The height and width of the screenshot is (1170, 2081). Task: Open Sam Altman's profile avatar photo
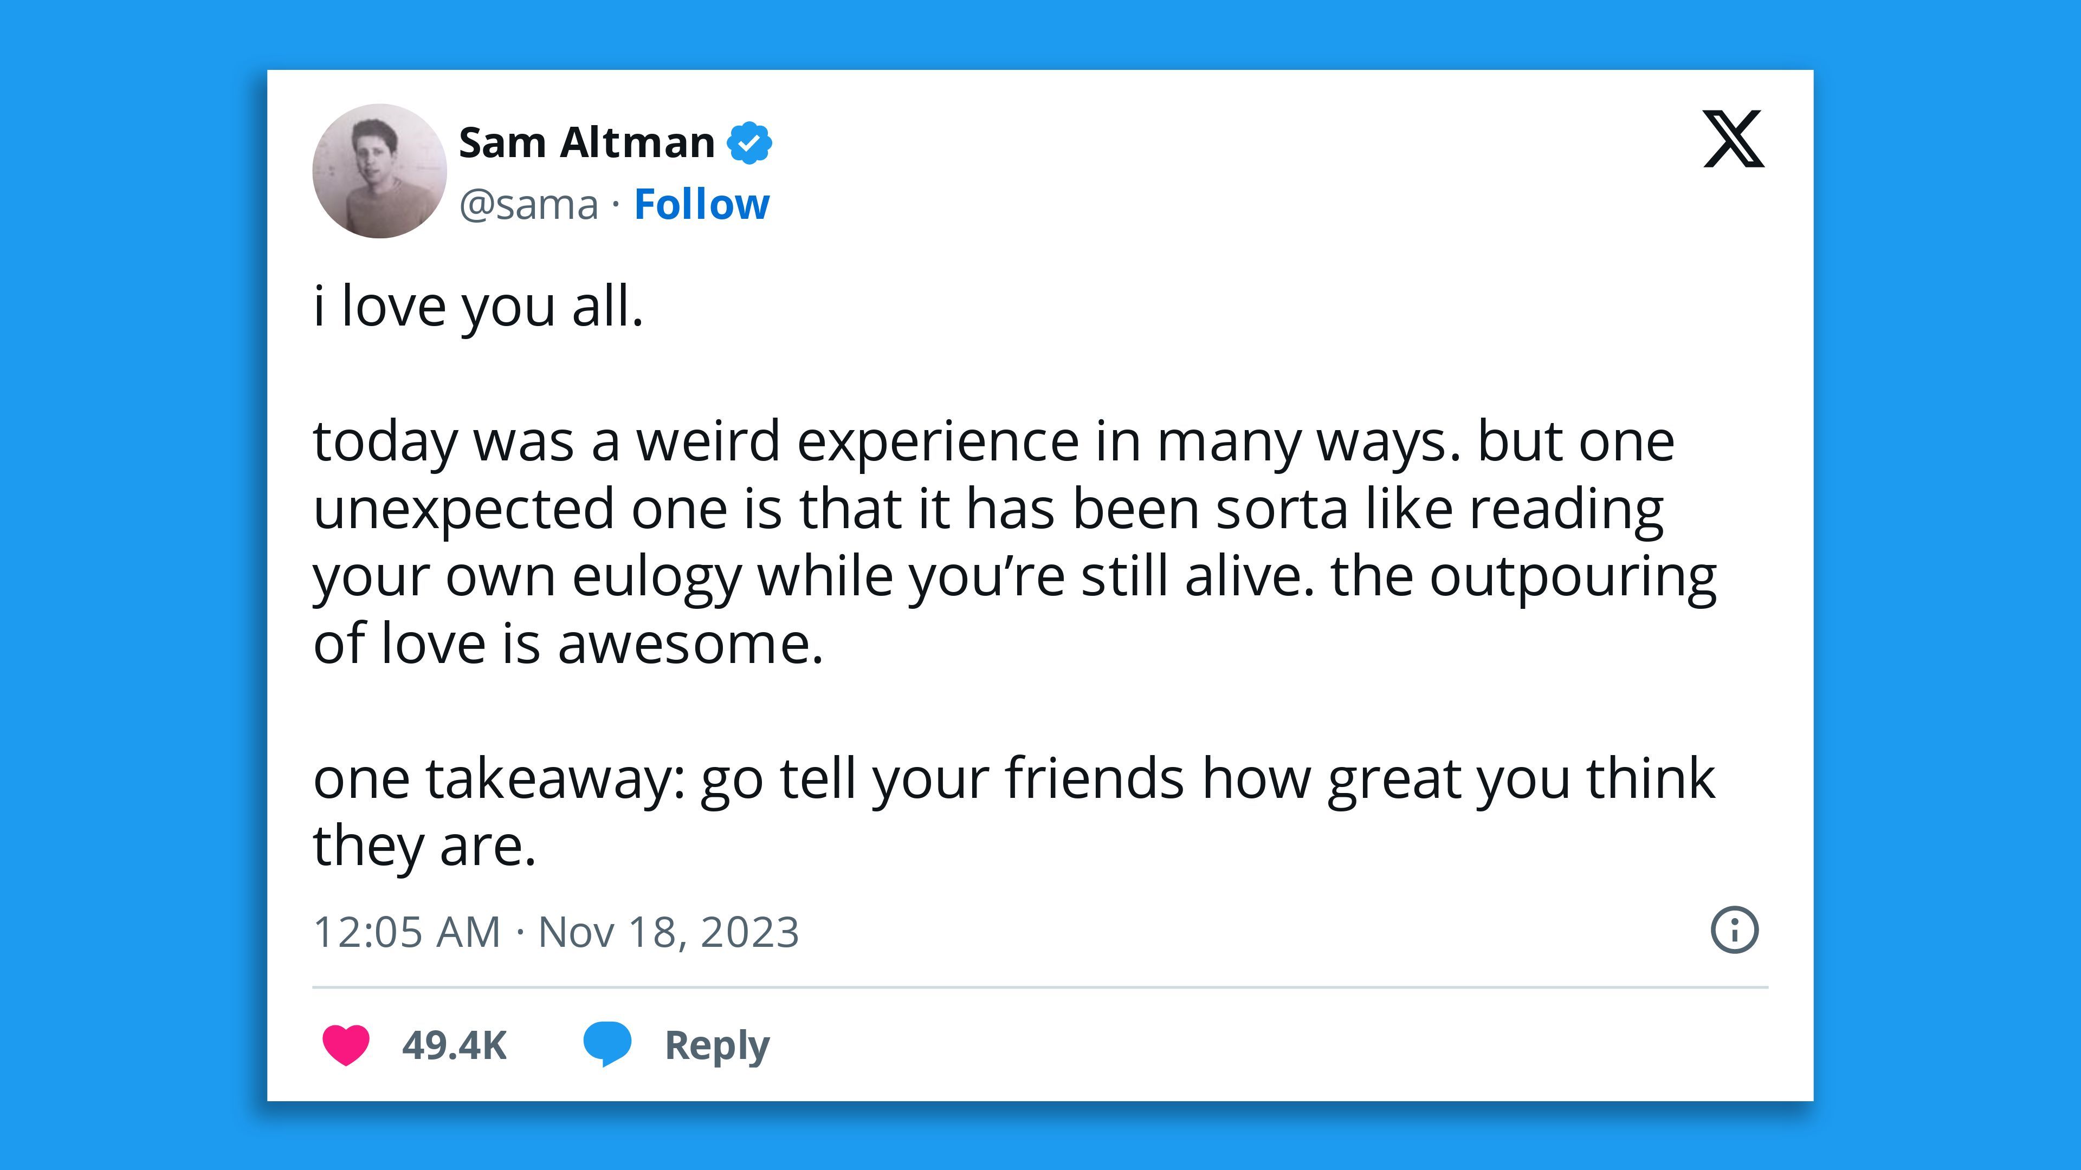[380, 171]
